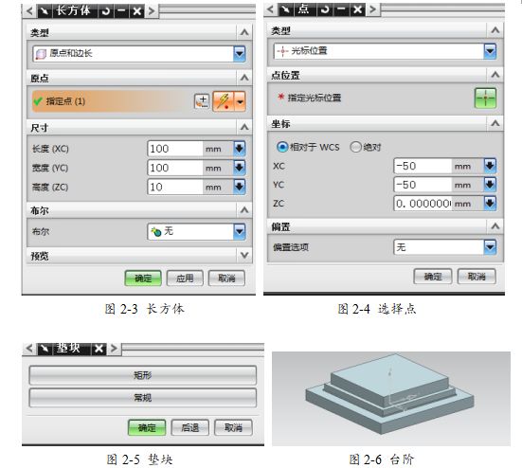Viewport: 522px width, 468px height.
Task: Click 取消 in the 垫块 dialog
Action: (233, 427)
